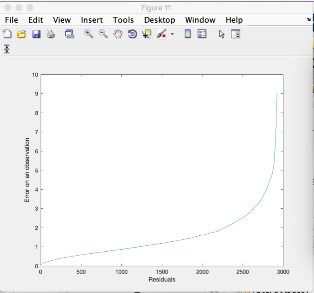
Task: Click the y-axis tick label 1
Action: point(37,247)
